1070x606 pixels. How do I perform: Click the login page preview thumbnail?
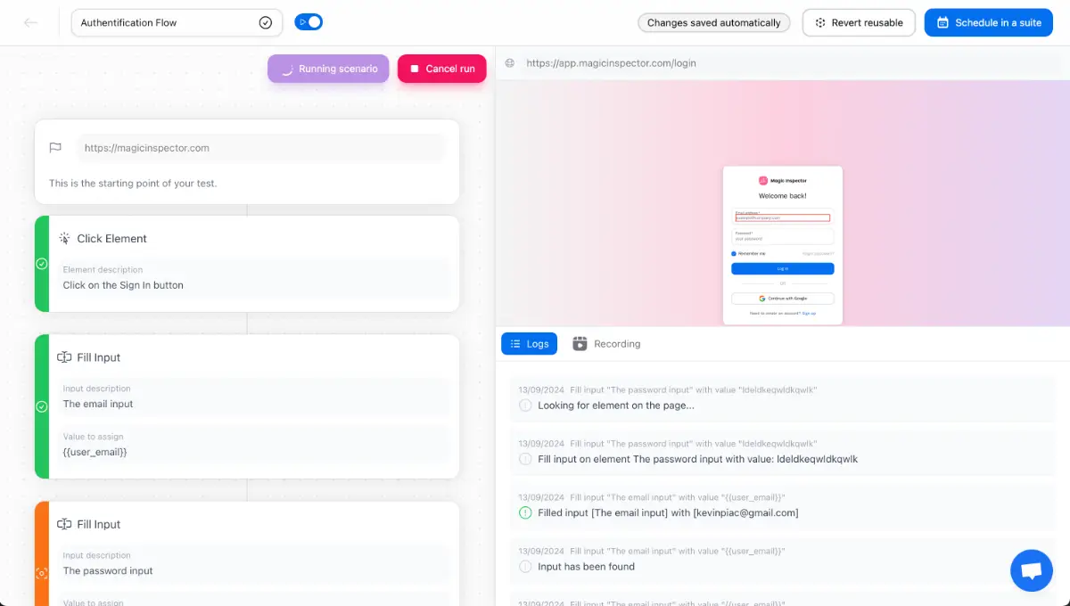click(783, 245)
